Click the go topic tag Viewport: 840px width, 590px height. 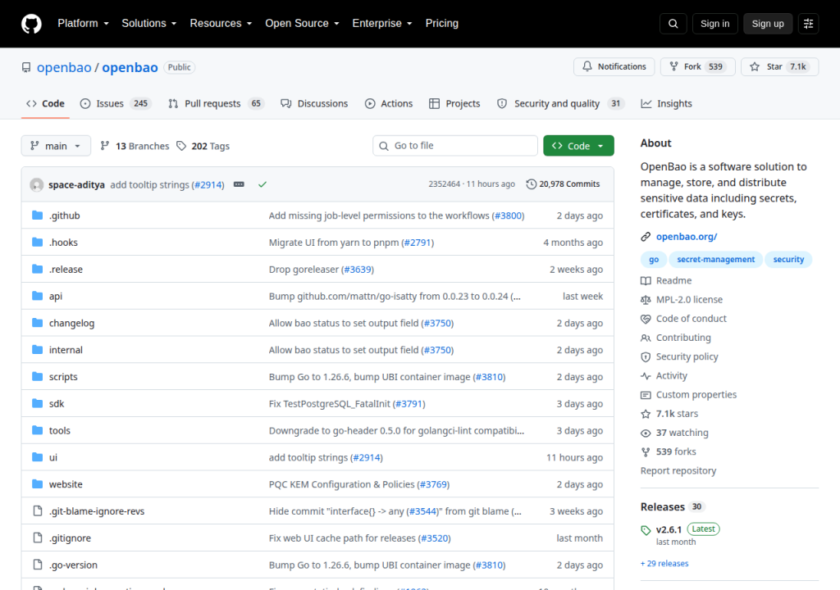click(654, 259)
